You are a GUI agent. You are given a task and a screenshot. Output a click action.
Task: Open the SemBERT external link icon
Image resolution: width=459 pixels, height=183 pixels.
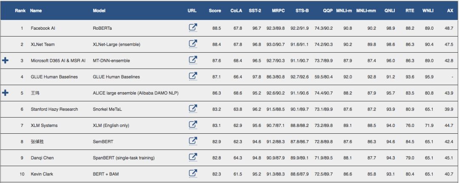click(x=193, y=141)
